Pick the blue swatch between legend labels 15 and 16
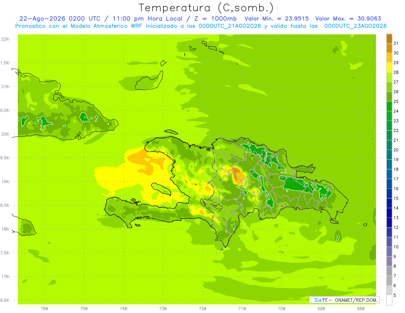This screenshot has width=405, height=313. (389, 193)
